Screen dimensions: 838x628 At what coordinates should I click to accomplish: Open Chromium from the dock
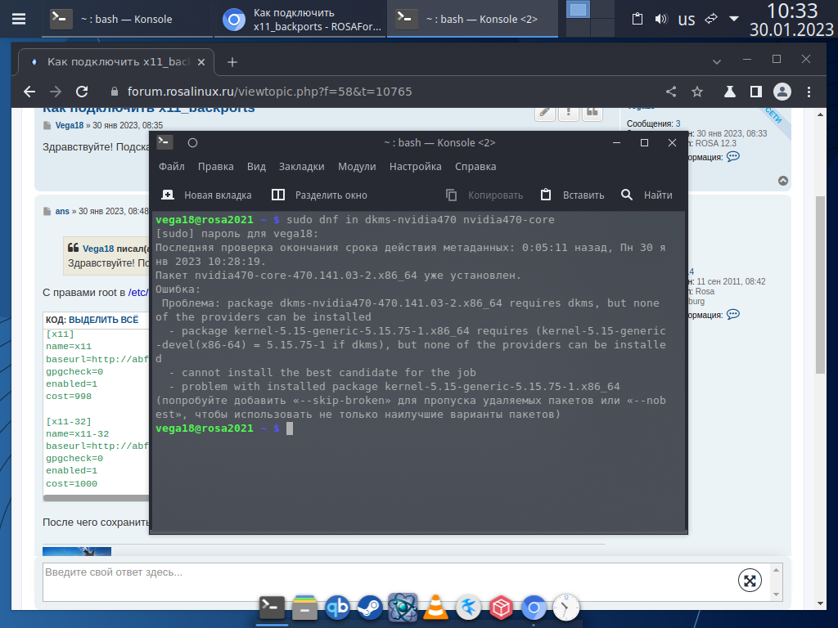(534, 608)
